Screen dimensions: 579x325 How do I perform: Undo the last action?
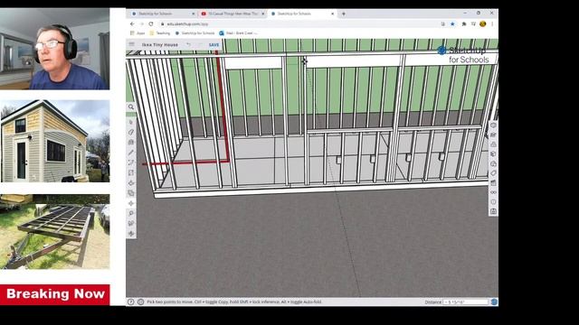point(189,44)
